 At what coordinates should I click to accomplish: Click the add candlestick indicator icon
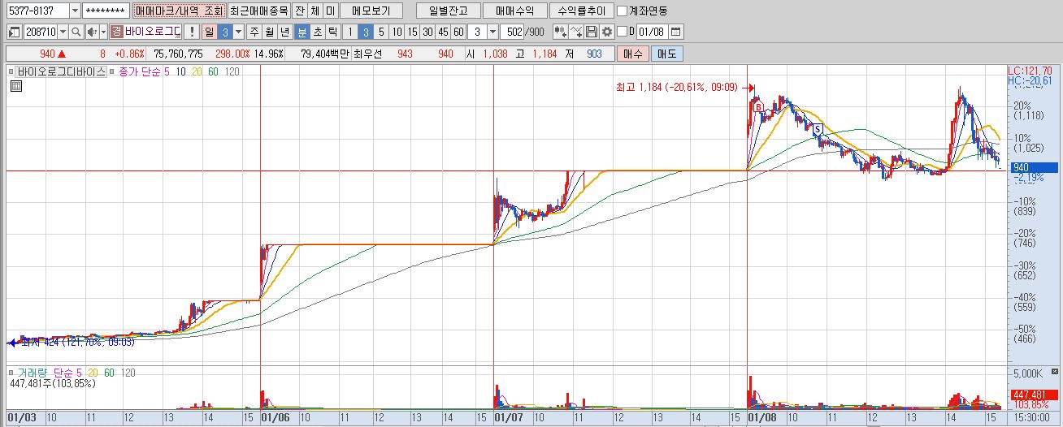(561, 32)
